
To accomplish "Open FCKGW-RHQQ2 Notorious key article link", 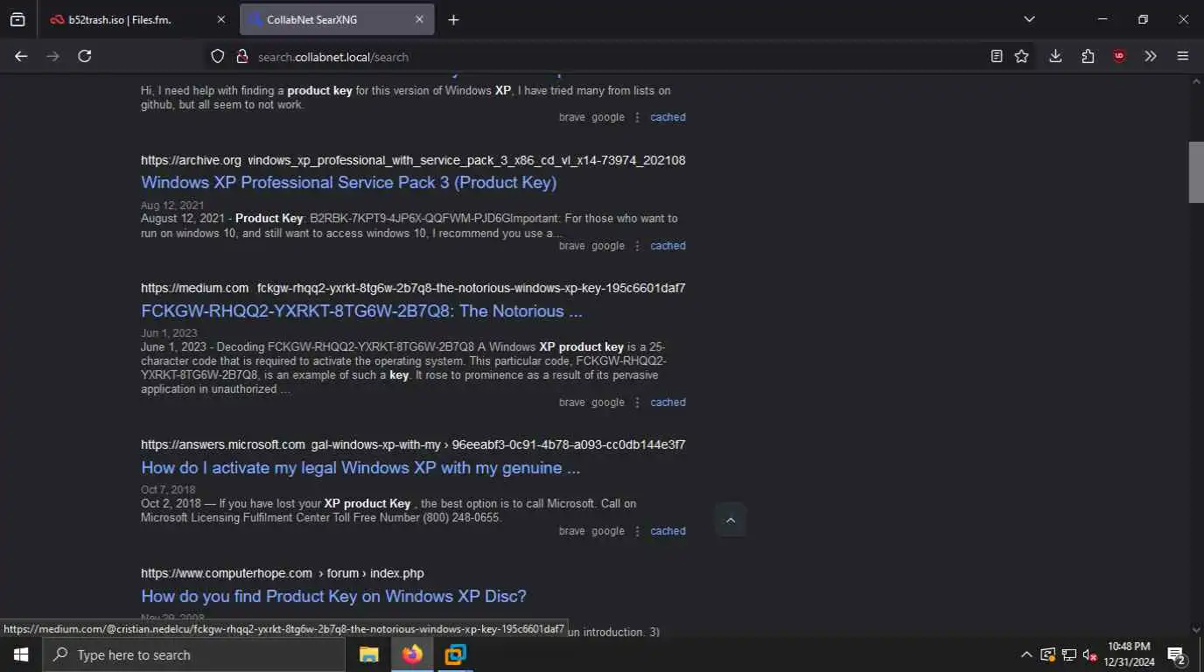I will pyautogui.click(x=361, y=311).
